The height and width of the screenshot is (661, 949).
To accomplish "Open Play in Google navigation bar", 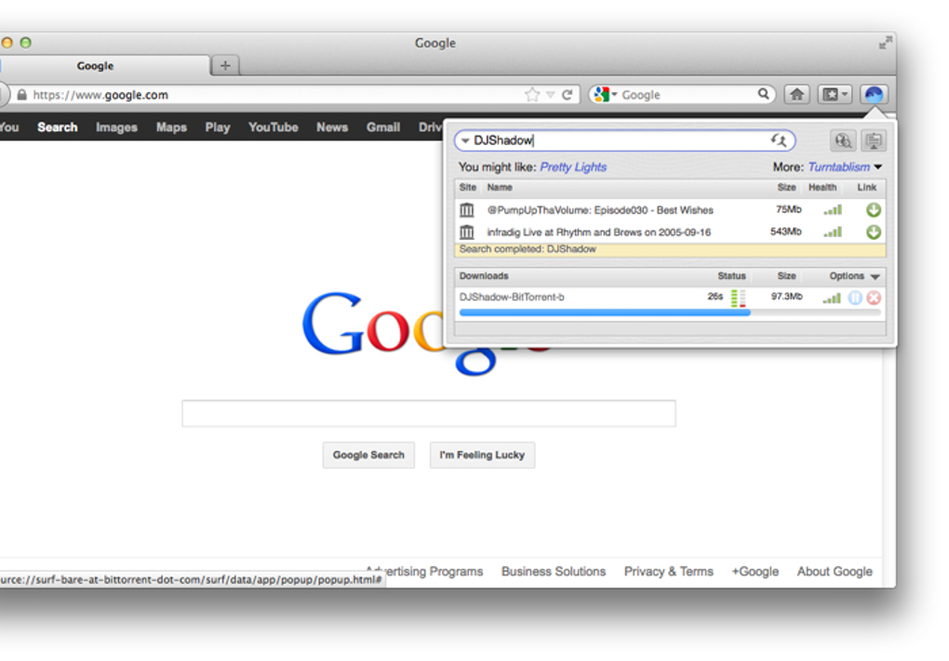I will click(x=218, y=127).
